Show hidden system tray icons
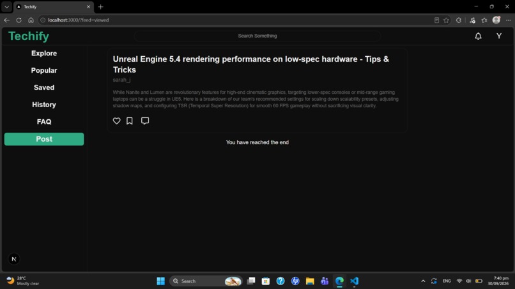The width and height of the screenshot is (515, 289). tap(423, 281)
